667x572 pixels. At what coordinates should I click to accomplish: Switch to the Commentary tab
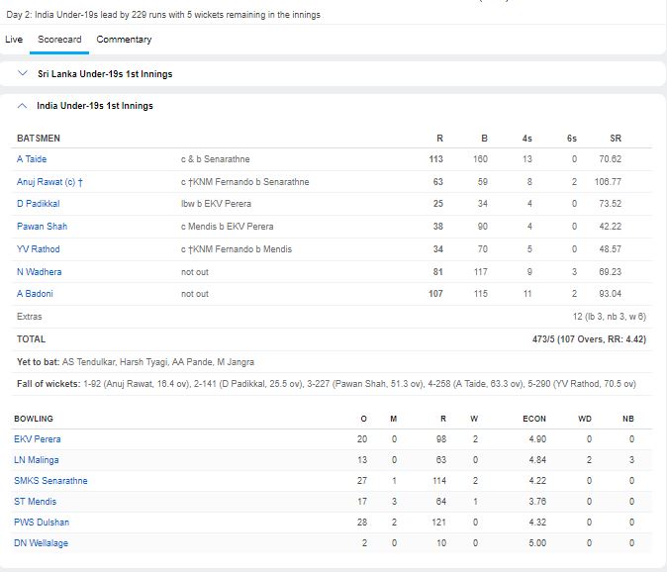[124, 40]
